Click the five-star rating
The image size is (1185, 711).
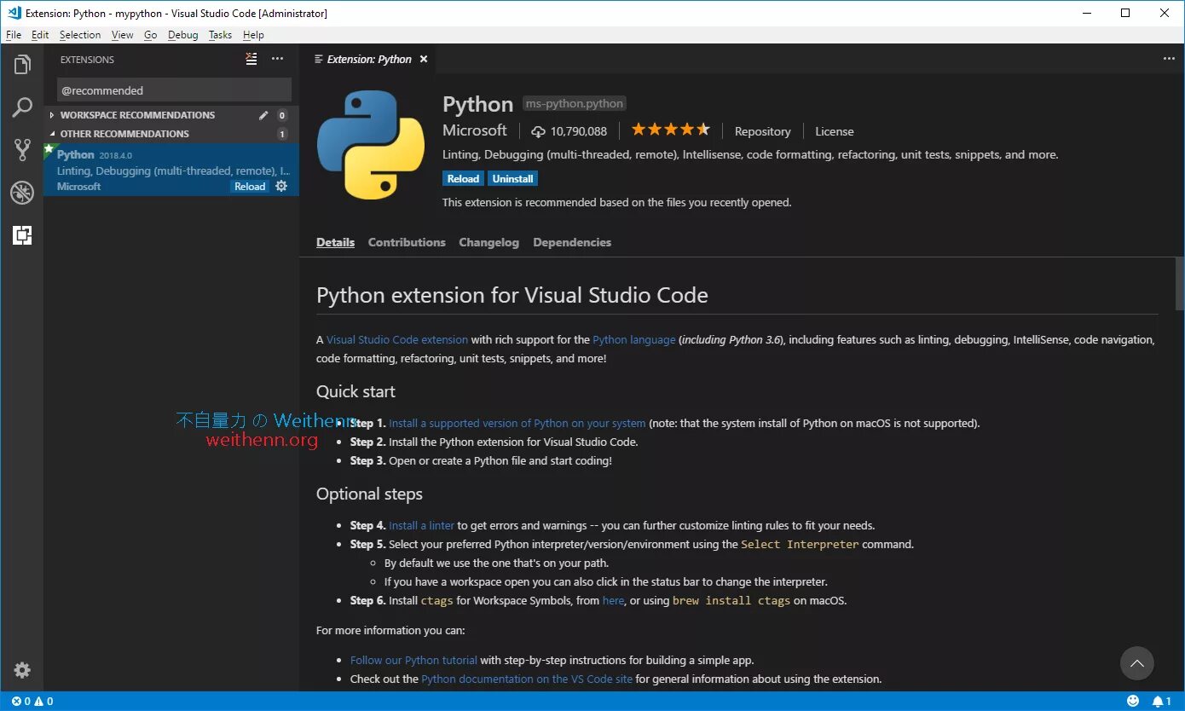(670, 130)
